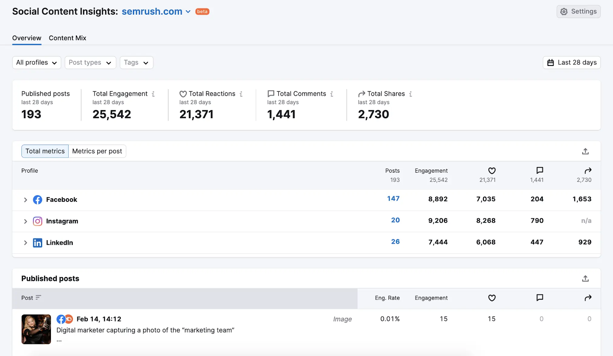The image size is (613, 356).
Task: Open the All profiles dropdown
Action: click(x=36, y=62)
